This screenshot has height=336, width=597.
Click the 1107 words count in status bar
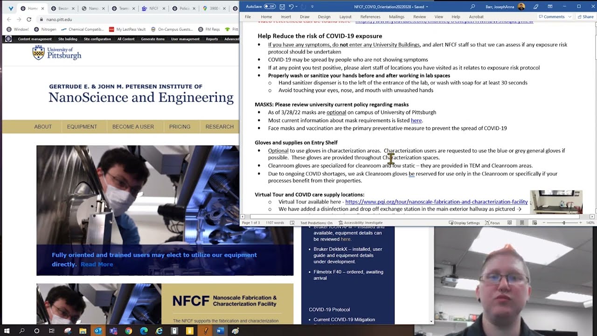(x=275, y=223)
